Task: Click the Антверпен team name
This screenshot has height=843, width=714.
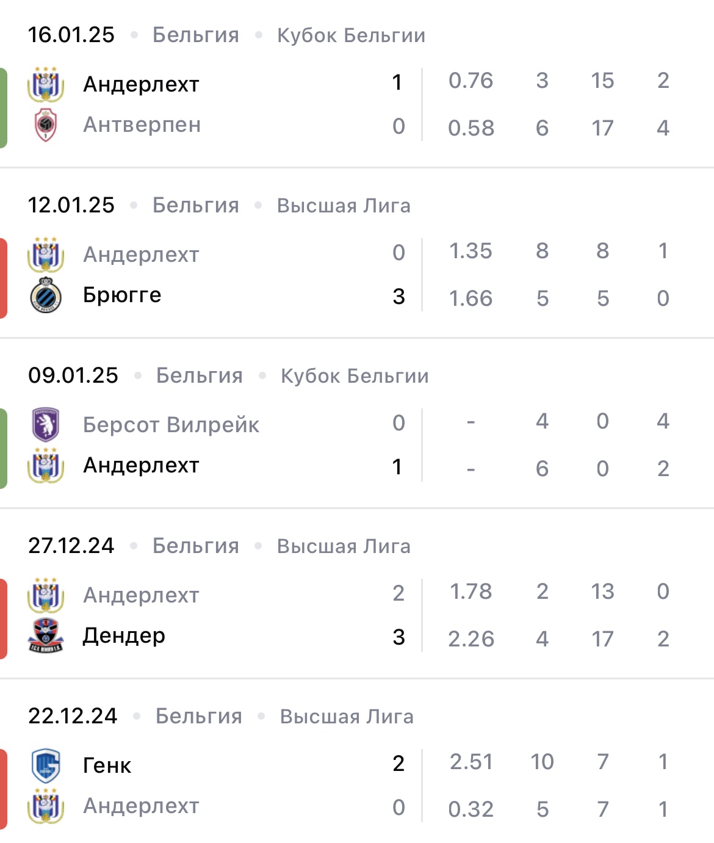Action: (142, 125)
